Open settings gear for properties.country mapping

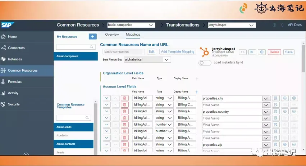coord(285,112)
